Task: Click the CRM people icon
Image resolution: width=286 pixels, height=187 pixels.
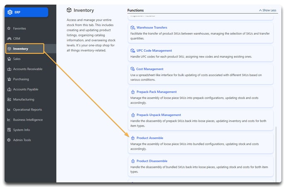Action: [x=9, y=38]
